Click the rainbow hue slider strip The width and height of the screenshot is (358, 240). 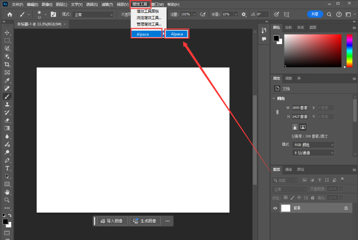[x=349, y=51]
